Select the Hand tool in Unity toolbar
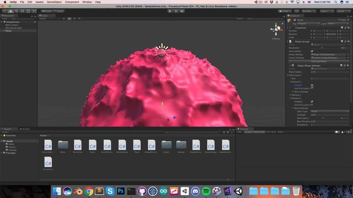 click(x=4, y=11)
